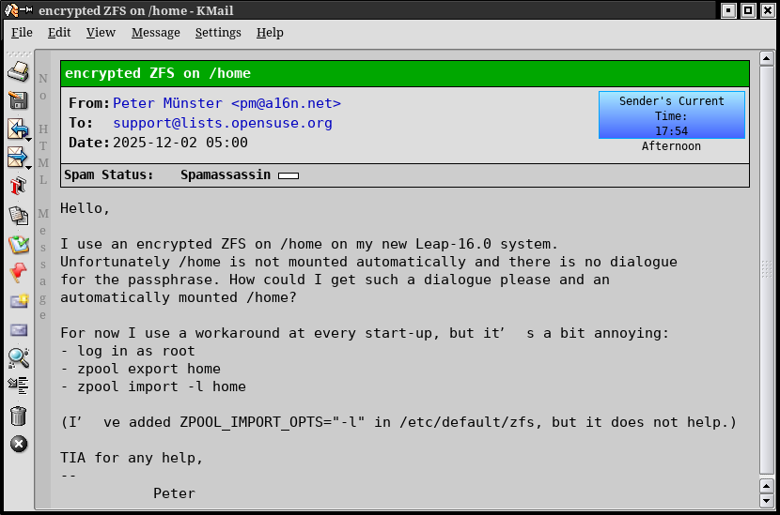Click the red and black T toolbar icon
Screen dimensions: 780x515
[x=19, y=187]
